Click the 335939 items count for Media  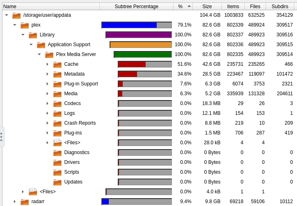(235, 94)
